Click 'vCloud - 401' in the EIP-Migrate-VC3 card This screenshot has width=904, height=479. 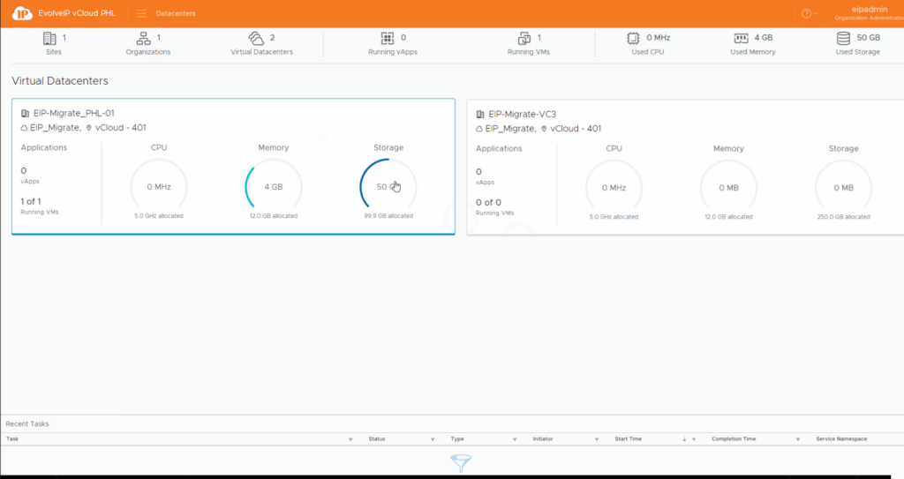[576, 129]
